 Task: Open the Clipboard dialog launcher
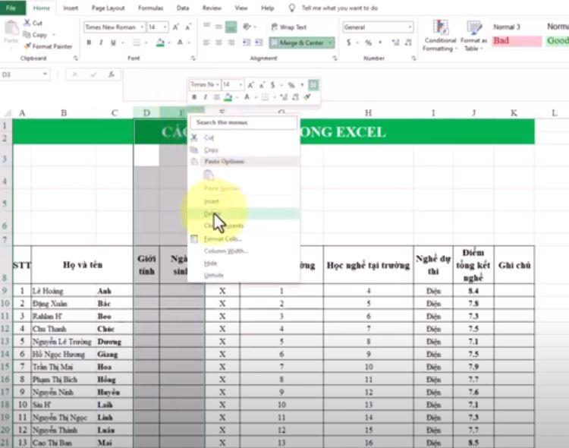75,58
